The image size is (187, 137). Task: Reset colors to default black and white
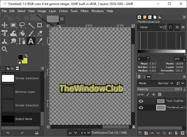pos(19,62)
